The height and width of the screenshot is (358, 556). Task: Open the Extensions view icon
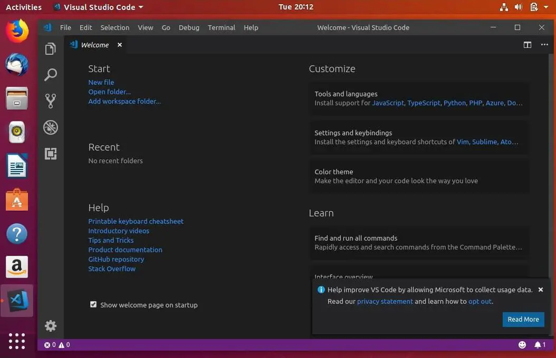pyautogui.click(x=50, y=153)
